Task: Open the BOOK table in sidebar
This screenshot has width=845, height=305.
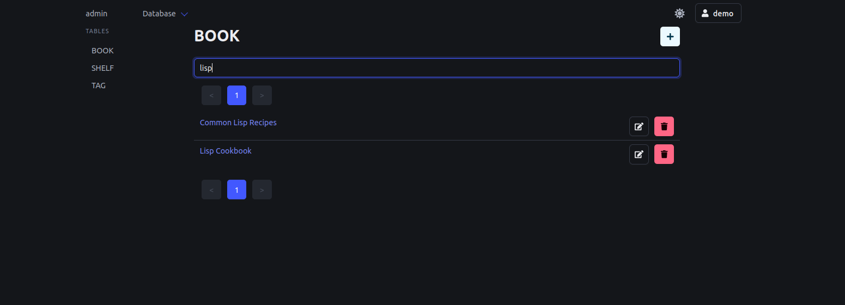Action: (102, 51)
